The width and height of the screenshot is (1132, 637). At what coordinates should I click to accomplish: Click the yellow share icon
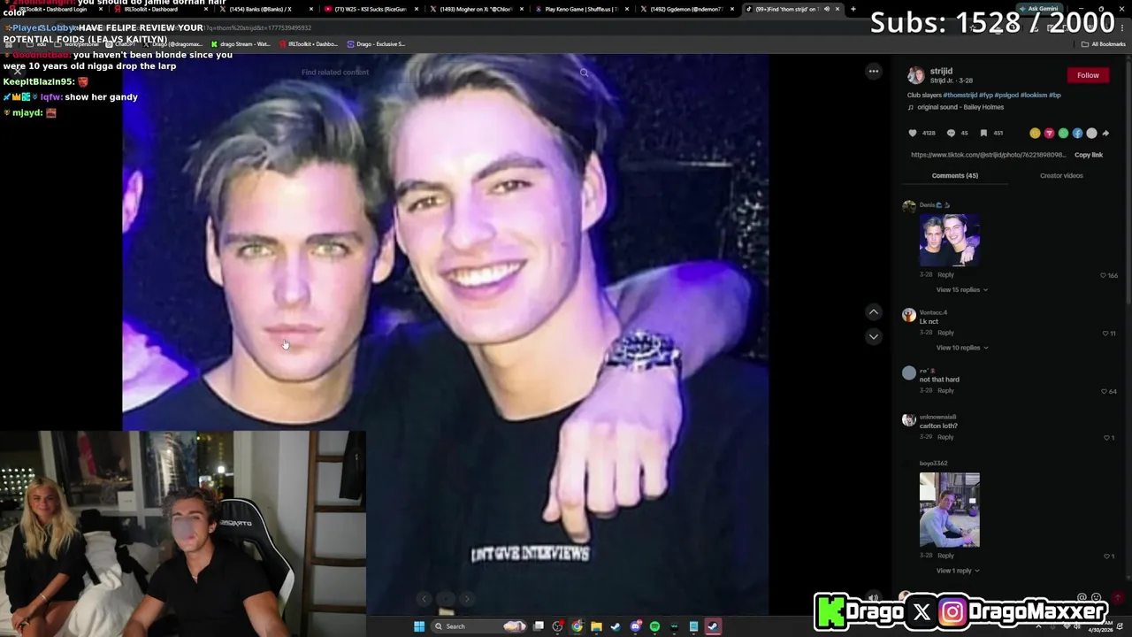tap(1035, 133)
